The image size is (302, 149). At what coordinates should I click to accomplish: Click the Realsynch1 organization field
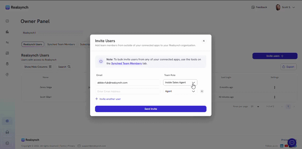pos(52,33)
